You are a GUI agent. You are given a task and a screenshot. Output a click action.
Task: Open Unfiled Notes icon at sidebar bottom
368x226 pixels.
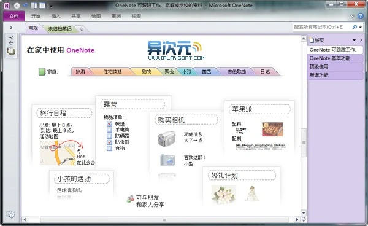pos(10,214)
